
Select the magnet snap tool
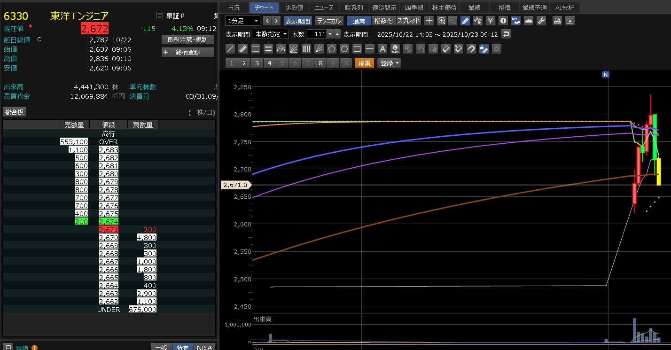tap(471, 49)
